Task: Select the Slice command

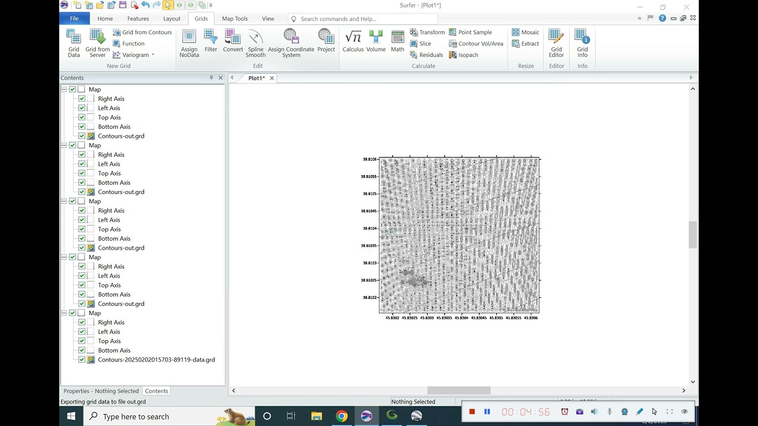Action: click(420, 44)
